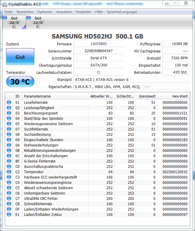Image resolution: width=195 pixels, height=231 pixels.
Task: Open the Datei menu
Action: click(8, 12)
